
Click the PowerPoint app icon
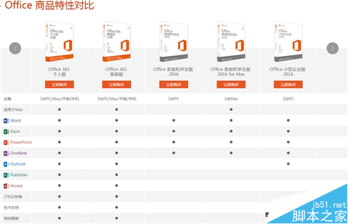pos(6,143)
